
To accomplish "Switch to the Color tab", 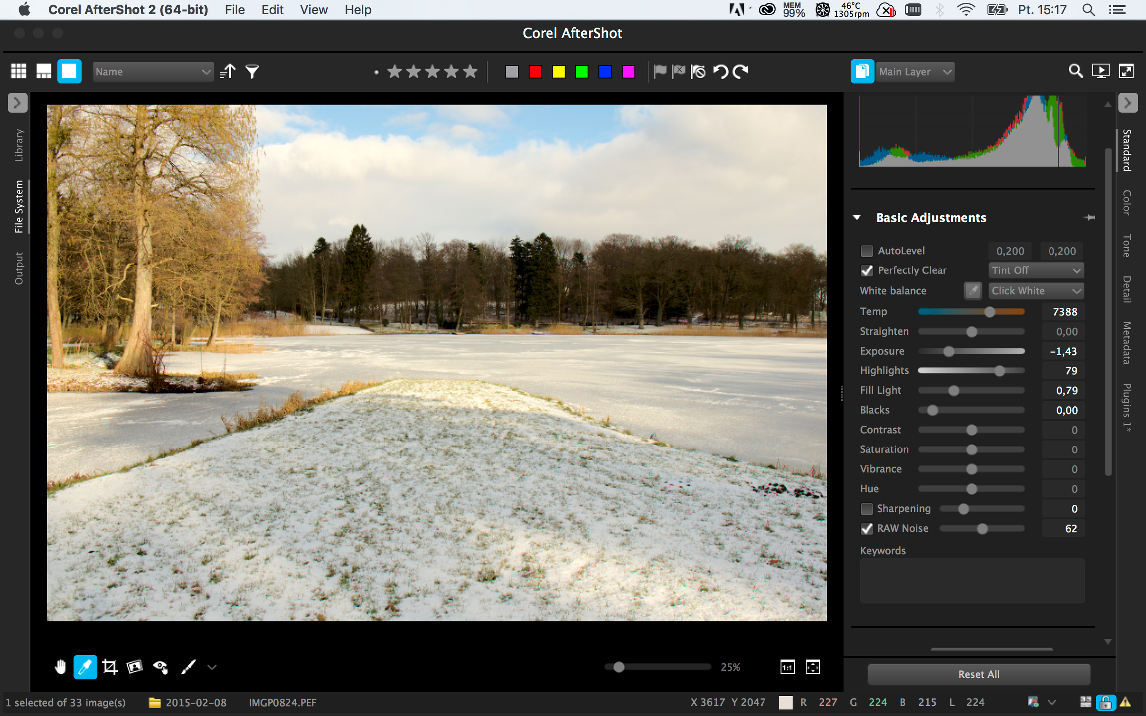I will point(1127,203).
